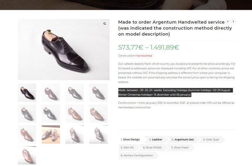Switch to the Leather step tab
This screenshot has width=252, height=166.
[155, 139]
